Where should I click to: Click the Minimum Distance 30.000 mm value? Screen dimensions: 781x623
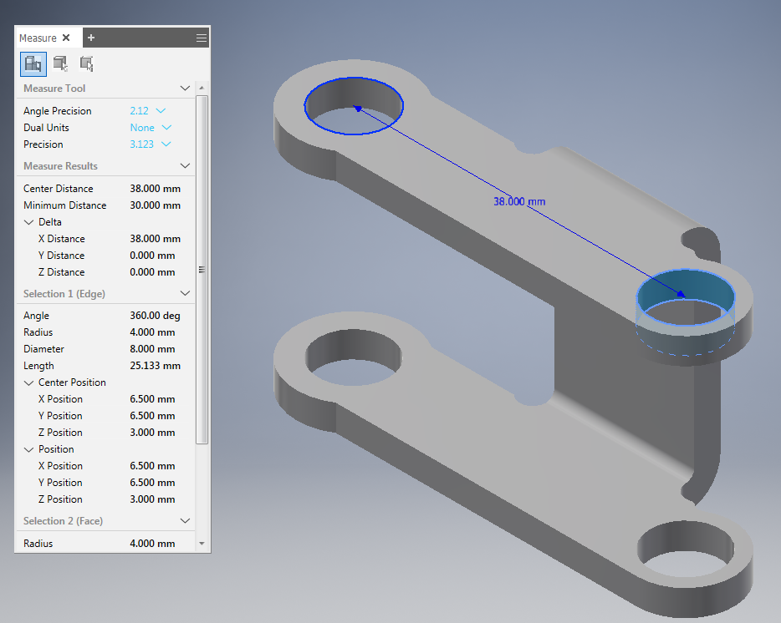pyautogui.click(x=155, y=205)
